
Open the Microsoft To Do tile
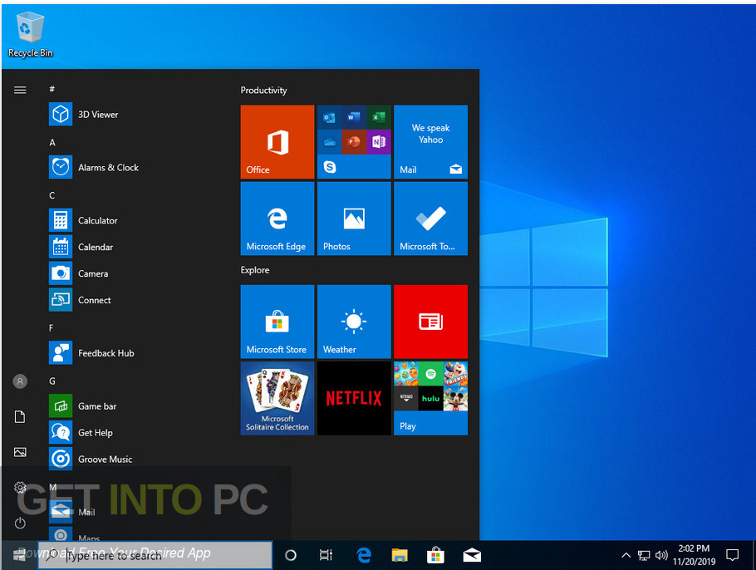[x=430, y=219]
